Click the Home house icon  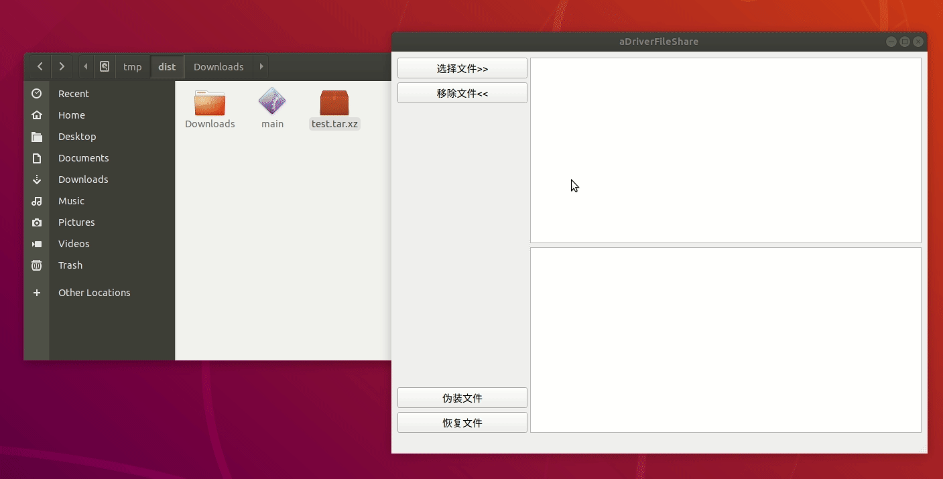[37, 115]
